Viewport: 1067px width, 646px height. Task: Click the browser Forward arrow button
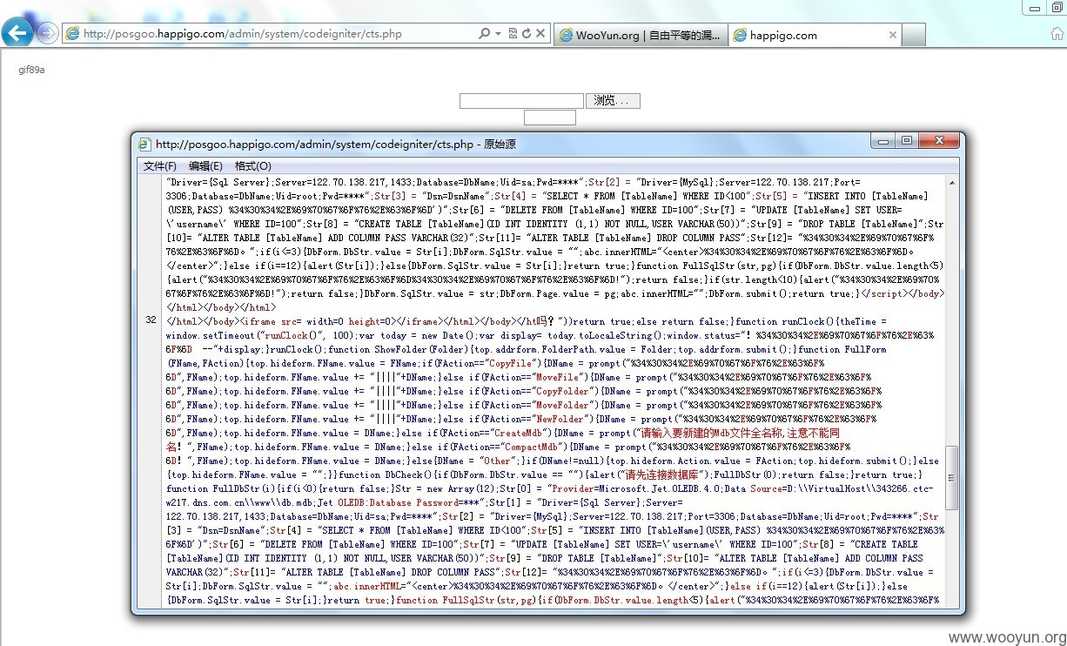pos(46,34)
